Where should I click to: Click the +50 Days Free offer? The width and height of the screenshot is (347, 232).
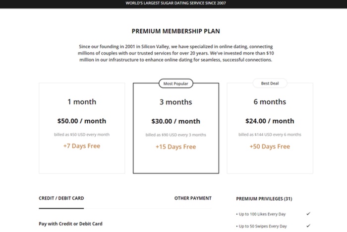click(270, 146)
